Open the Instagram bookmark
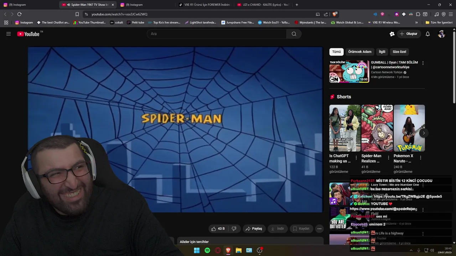The width and height of the screenshot is (456, 256). pyautogui.click(x=24, y=22)
